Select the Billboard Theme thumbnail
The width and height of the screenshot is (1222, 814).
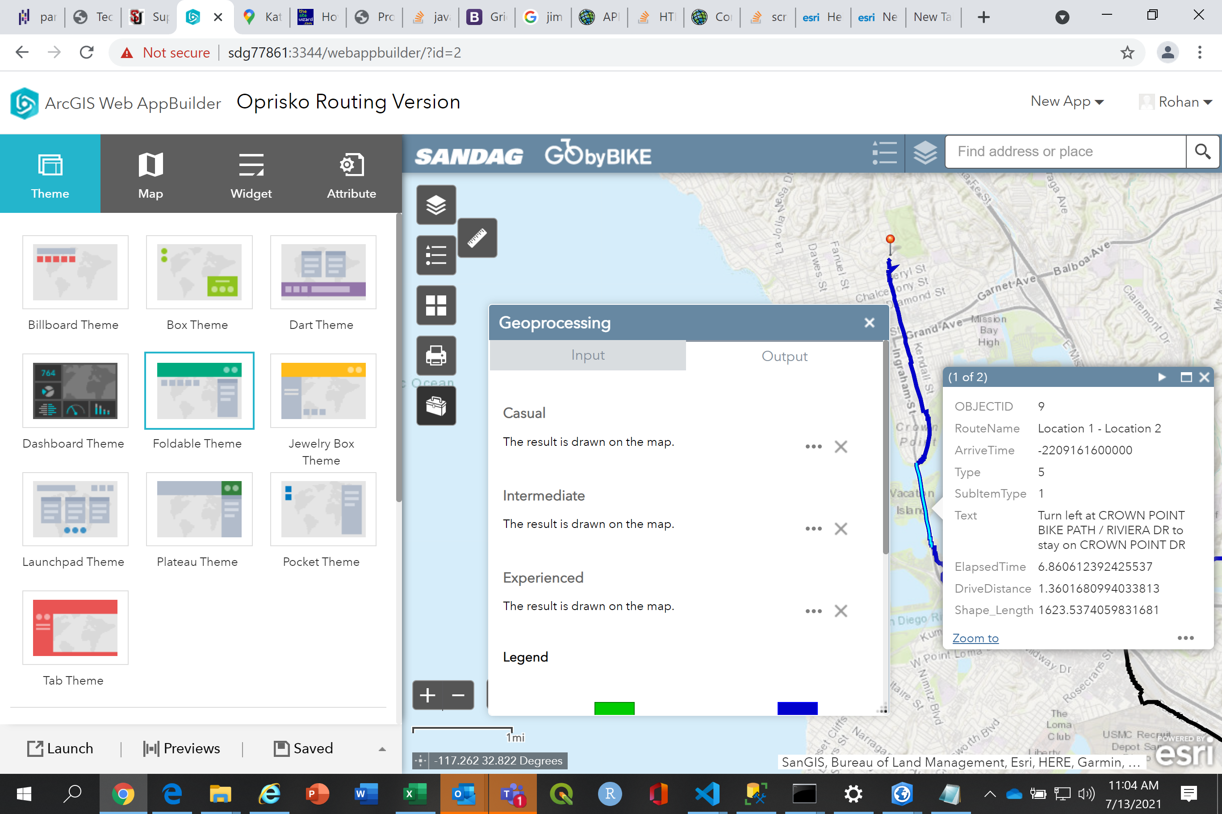[x=75, y=273]
